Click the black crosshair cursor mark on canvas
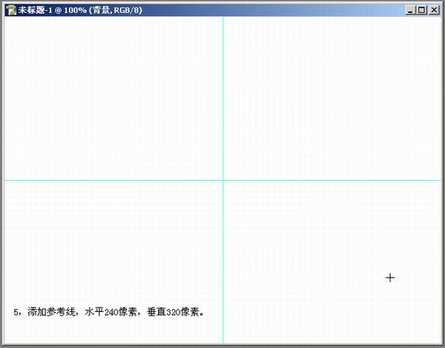 (391, 277)
